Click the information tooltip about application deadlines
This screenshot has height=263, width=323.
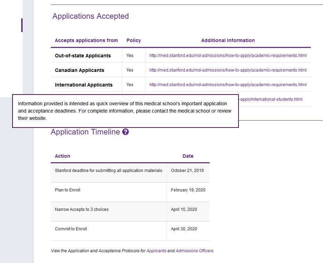tap(125, 111)
